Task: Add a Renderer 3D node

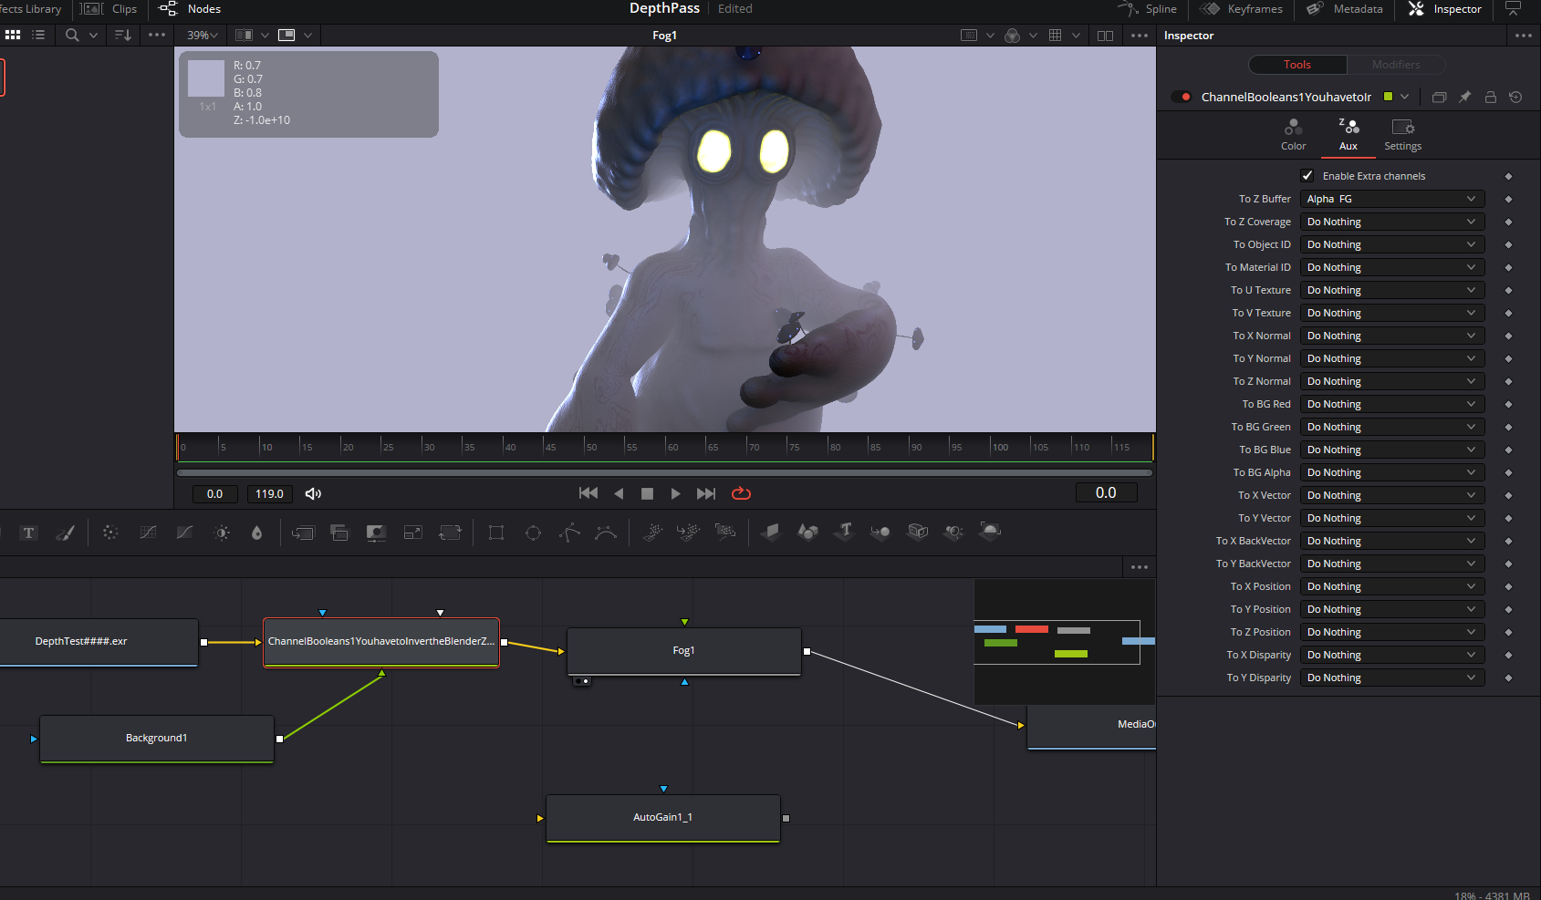Action: (x=990, y=532)
